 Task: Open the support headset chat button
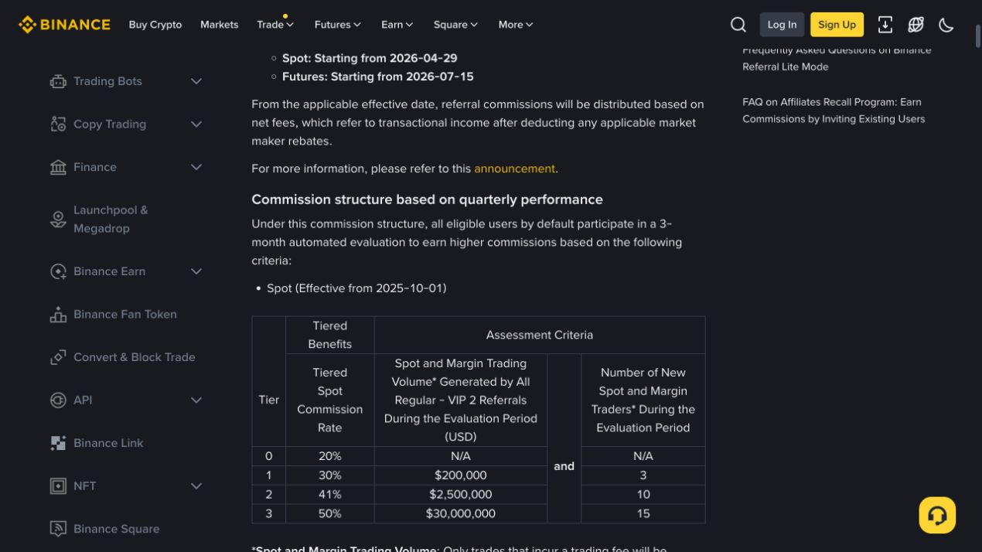click(x=937, y=515)
